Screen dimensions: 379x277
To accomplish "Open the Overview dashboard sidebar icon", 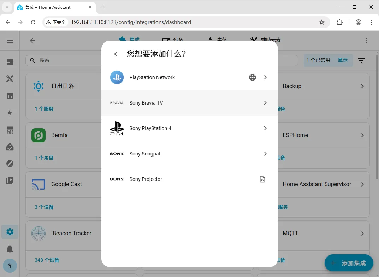I will [x=10, y=62].
